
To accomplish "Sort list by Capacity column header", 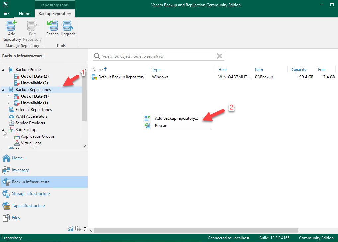I will (x=299, y=70).
